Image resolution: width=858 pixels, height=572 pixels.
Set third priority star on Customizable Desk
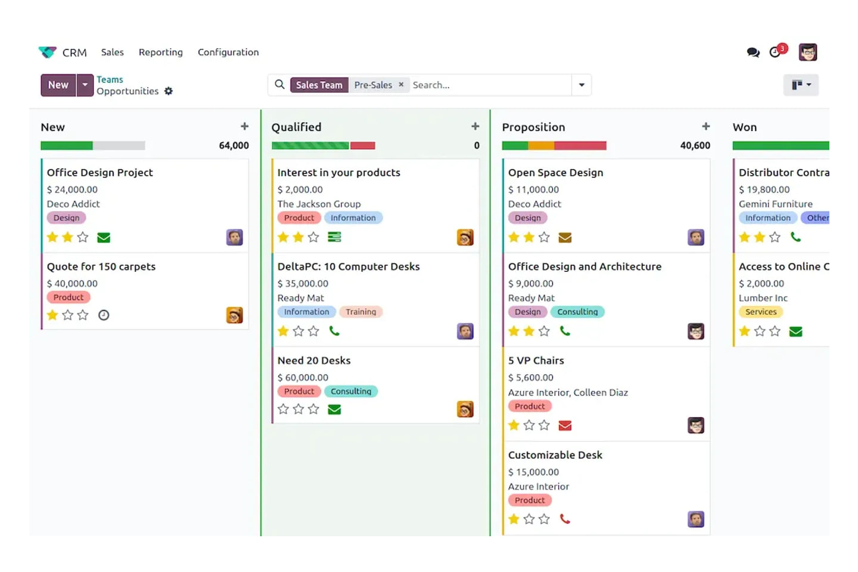(x=544, y=519)
